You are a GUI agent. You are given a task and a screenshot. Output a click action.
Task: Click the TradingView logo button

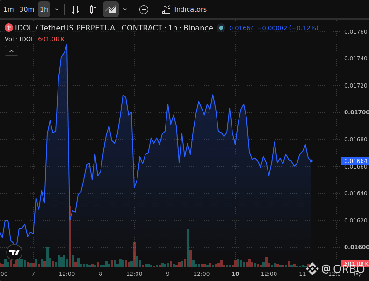point(14,252)
